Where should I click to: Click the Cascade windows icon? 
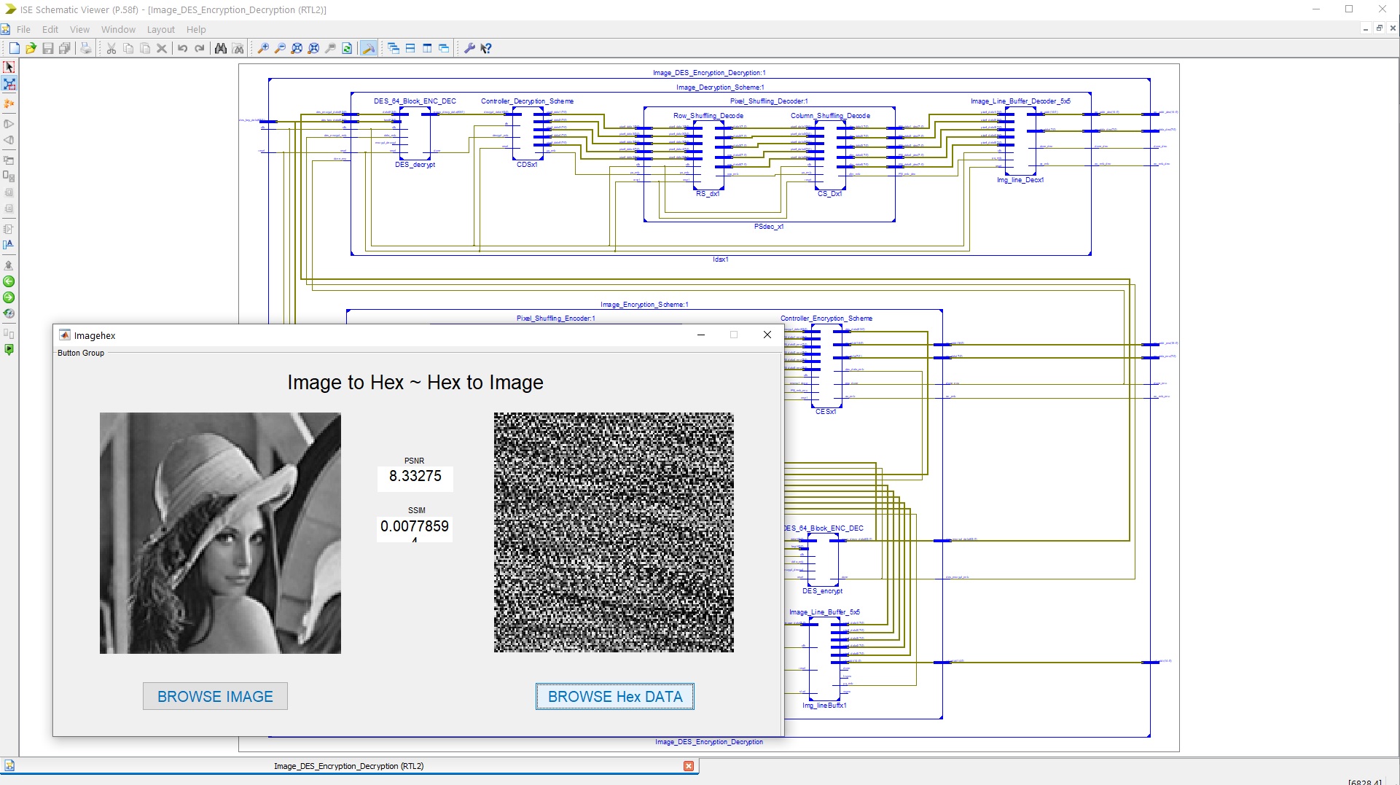tap(394, 48)
